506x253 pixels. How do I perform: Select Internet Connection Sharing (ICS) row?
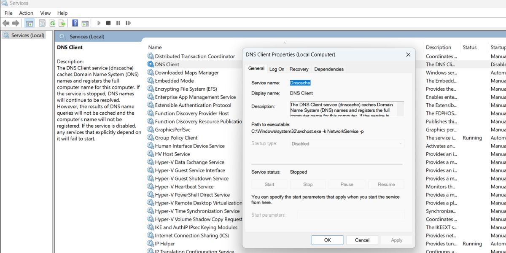pos(192,235)
